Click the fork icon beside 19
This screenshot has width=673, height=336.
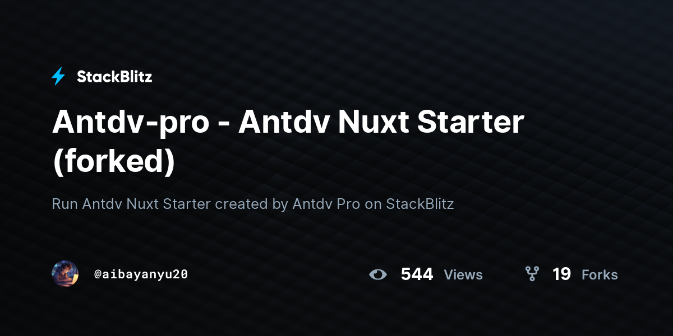532,274
